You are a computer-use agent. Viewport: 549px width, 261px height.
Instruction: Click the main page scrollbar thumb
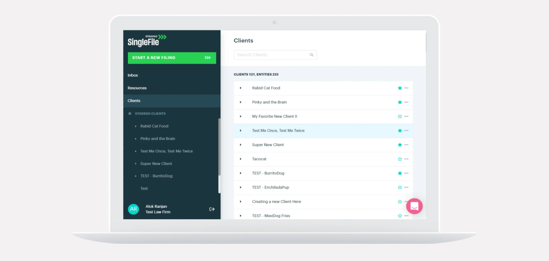pyautogui.click(x=426, y=42)
